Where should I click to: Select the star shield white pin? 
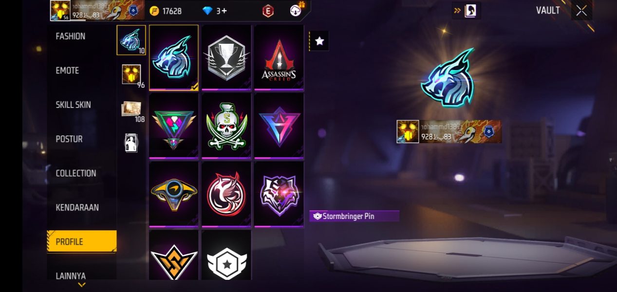[226, 255]
